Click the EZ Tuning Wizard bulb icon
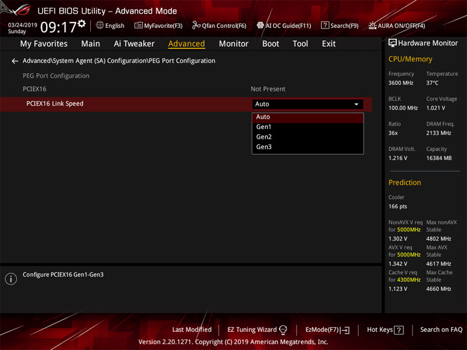 click(x=283, y=330)
